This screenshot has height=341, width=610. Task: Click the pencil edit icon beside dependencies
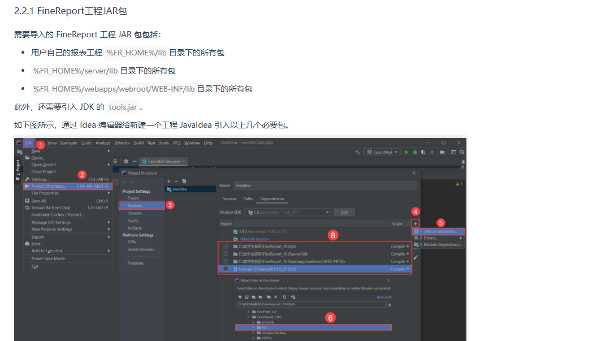point(416,257)
